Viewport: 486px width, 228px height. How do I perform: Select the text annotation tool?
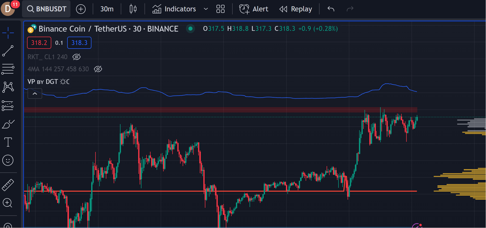pyautogui.click(x=8, y=142)
